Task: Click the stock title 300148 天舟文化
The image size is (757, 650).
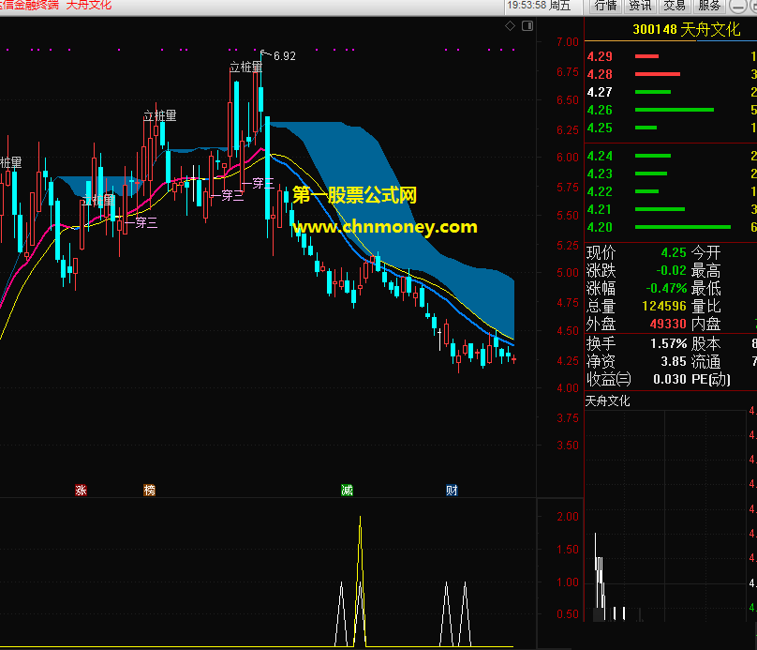Action: tap(686, 29)
